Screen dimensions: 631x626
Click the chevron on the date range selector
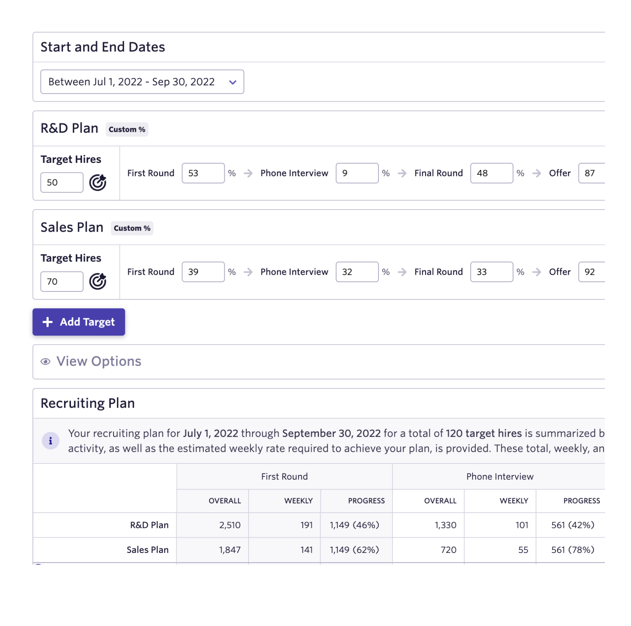coord(233,82)
